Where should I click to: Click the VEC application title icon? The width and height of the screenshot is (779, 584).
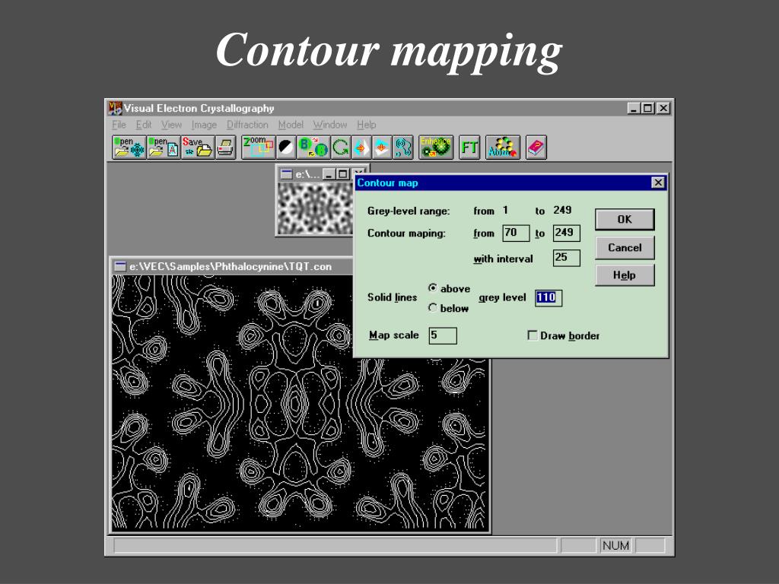point(116,108)
